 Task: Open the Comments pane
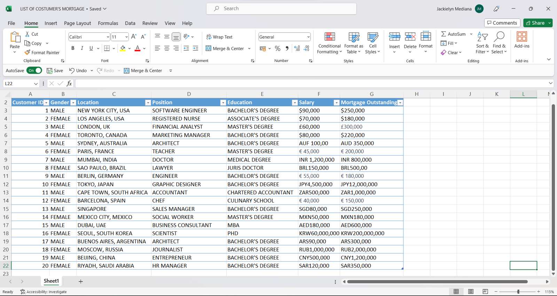(x=502, y=23)
